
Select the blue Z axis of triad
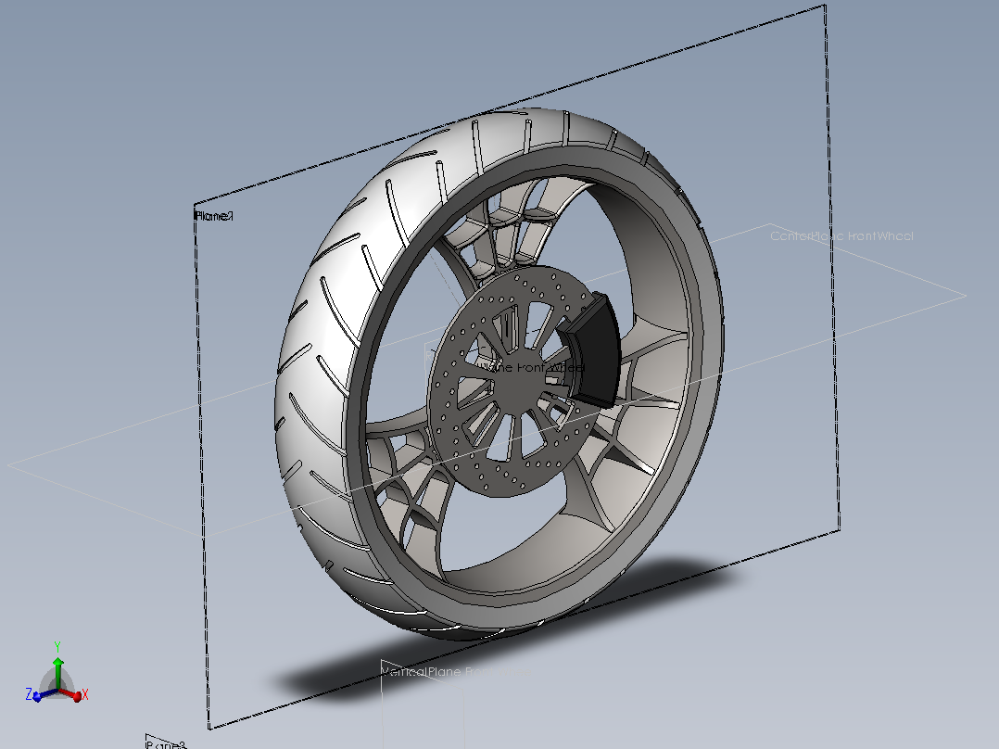tap(40, 695)
